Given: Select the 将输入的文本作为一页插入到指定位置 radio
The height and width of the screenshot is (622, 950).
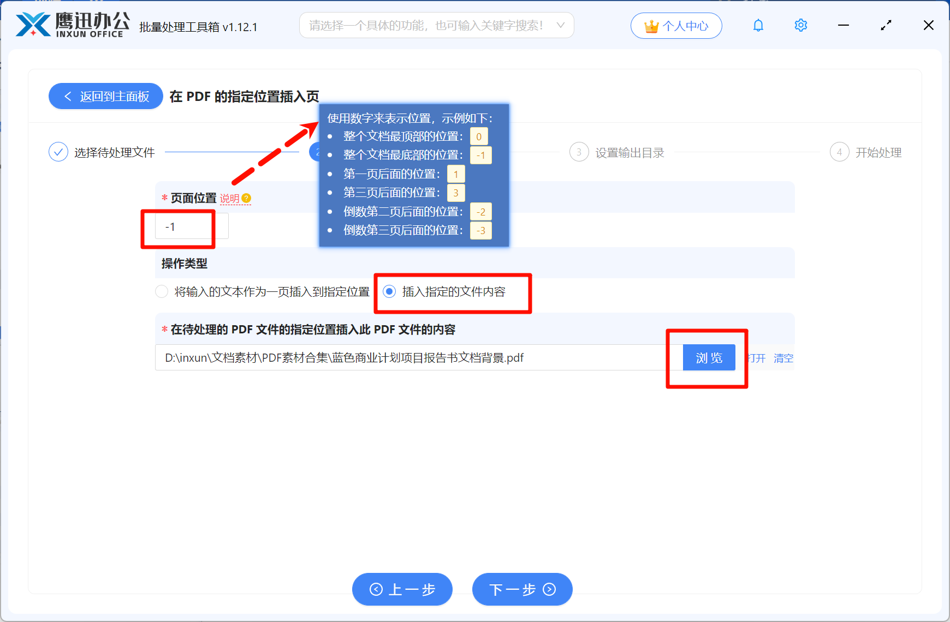Looking at the screenshot, I should (162, 292).
